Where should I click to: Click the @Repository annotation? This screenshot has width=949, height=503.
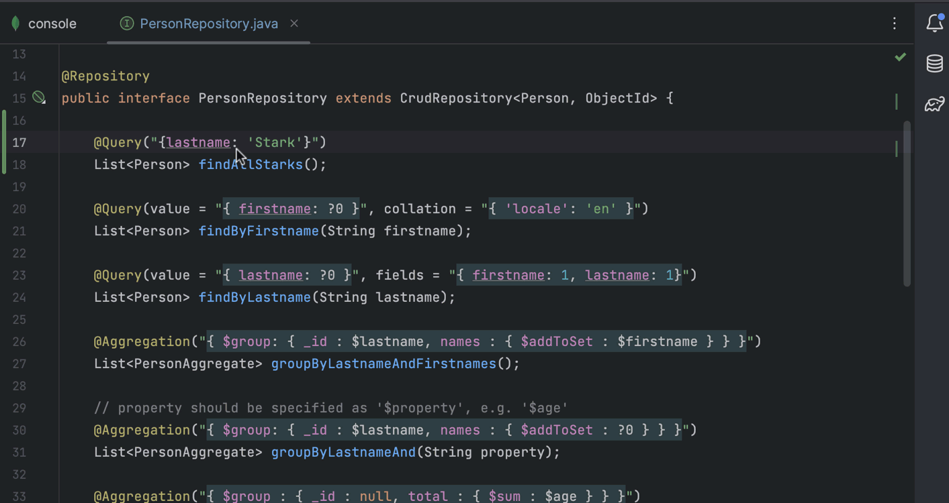105,76
